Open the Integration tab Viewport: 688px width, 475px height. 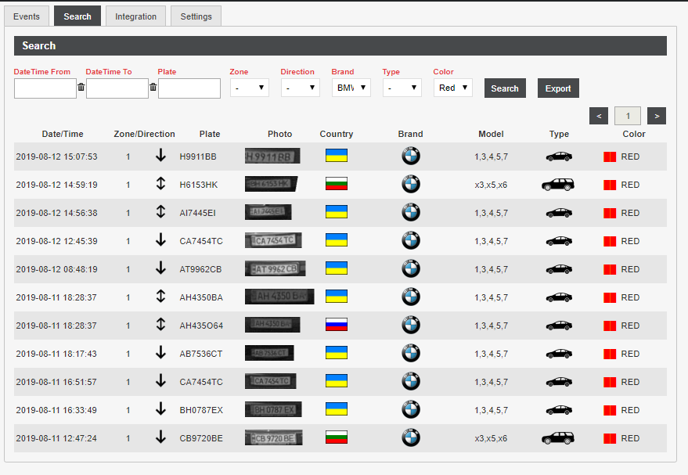135,16
